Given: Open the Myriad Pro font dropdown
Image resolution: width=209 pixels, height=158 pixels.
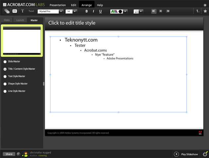Looking at the screenshot, I should [x=61, y=12].
